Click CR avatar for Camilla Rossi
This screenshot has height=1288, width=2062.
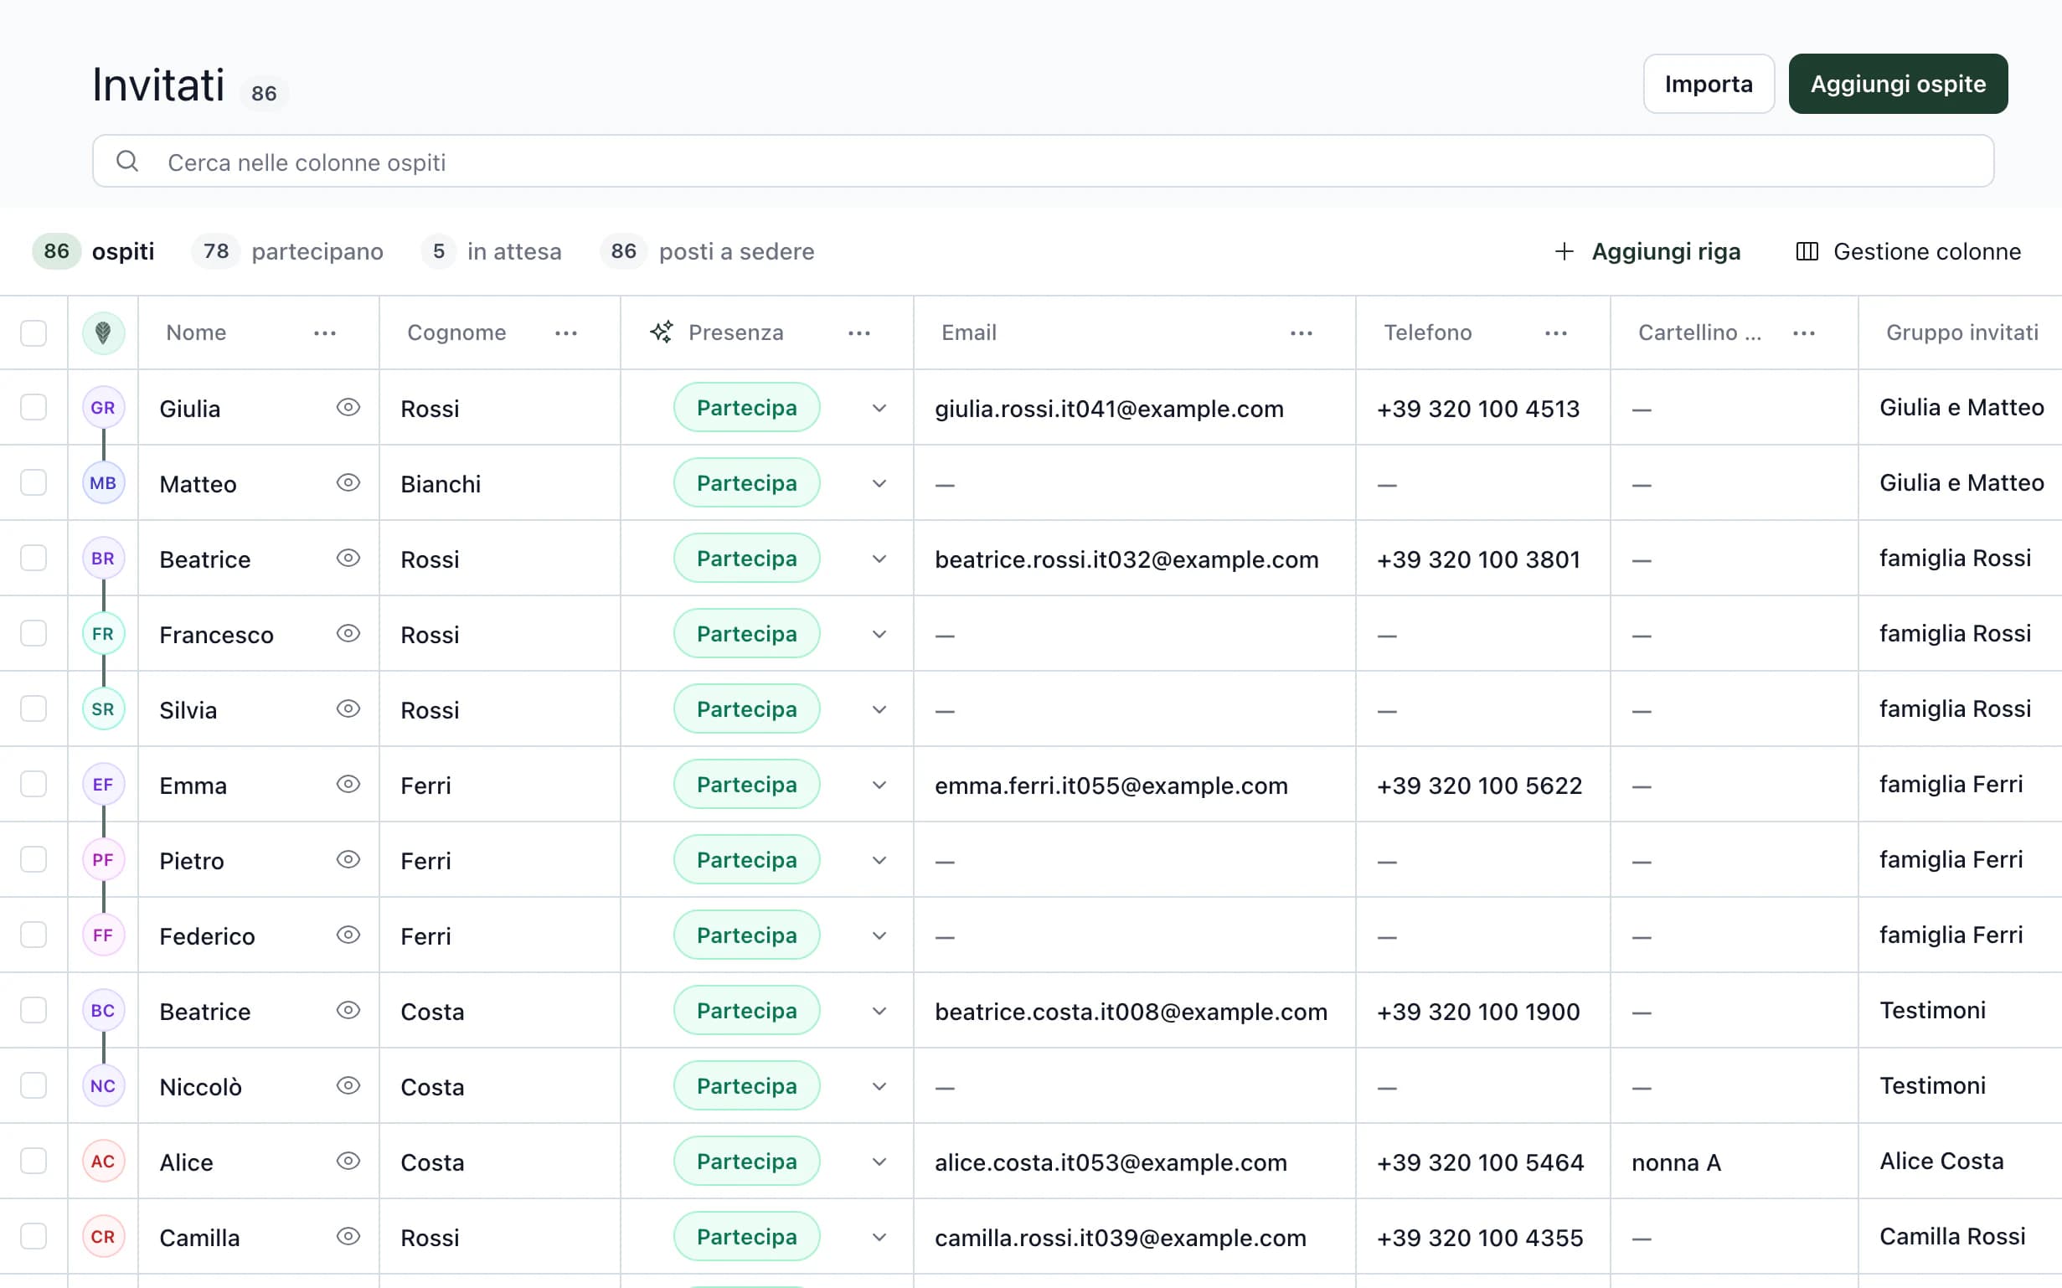[x=103, y=1236]
